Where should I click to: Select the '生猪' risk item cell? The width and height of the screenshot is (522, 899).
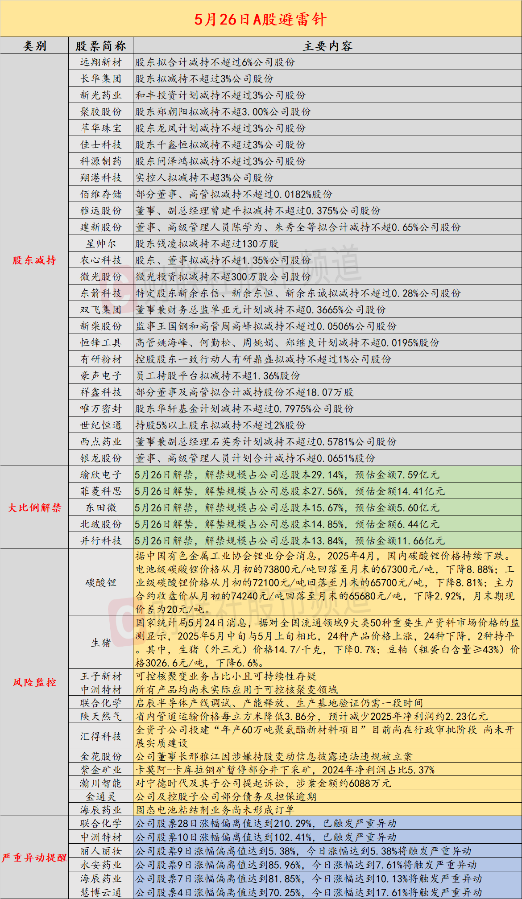(x=101, y=643)
